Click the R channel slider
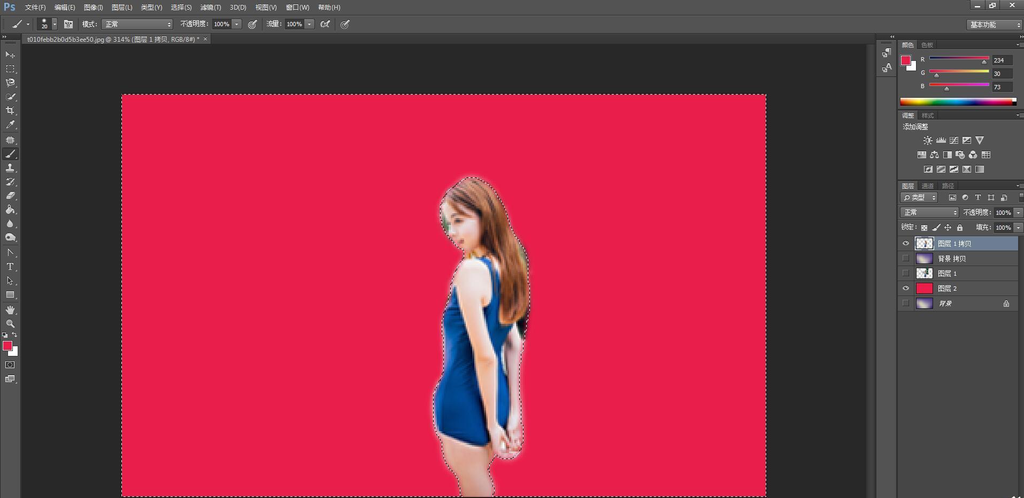1024x498 pixels. click(959, 59)
